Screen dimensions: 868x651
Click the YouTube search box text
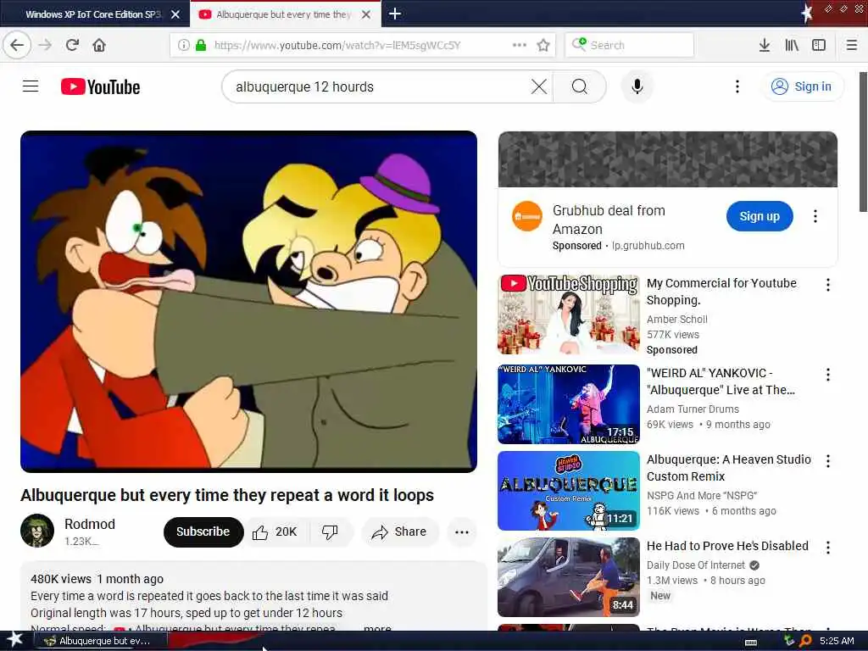click(304, 87)
